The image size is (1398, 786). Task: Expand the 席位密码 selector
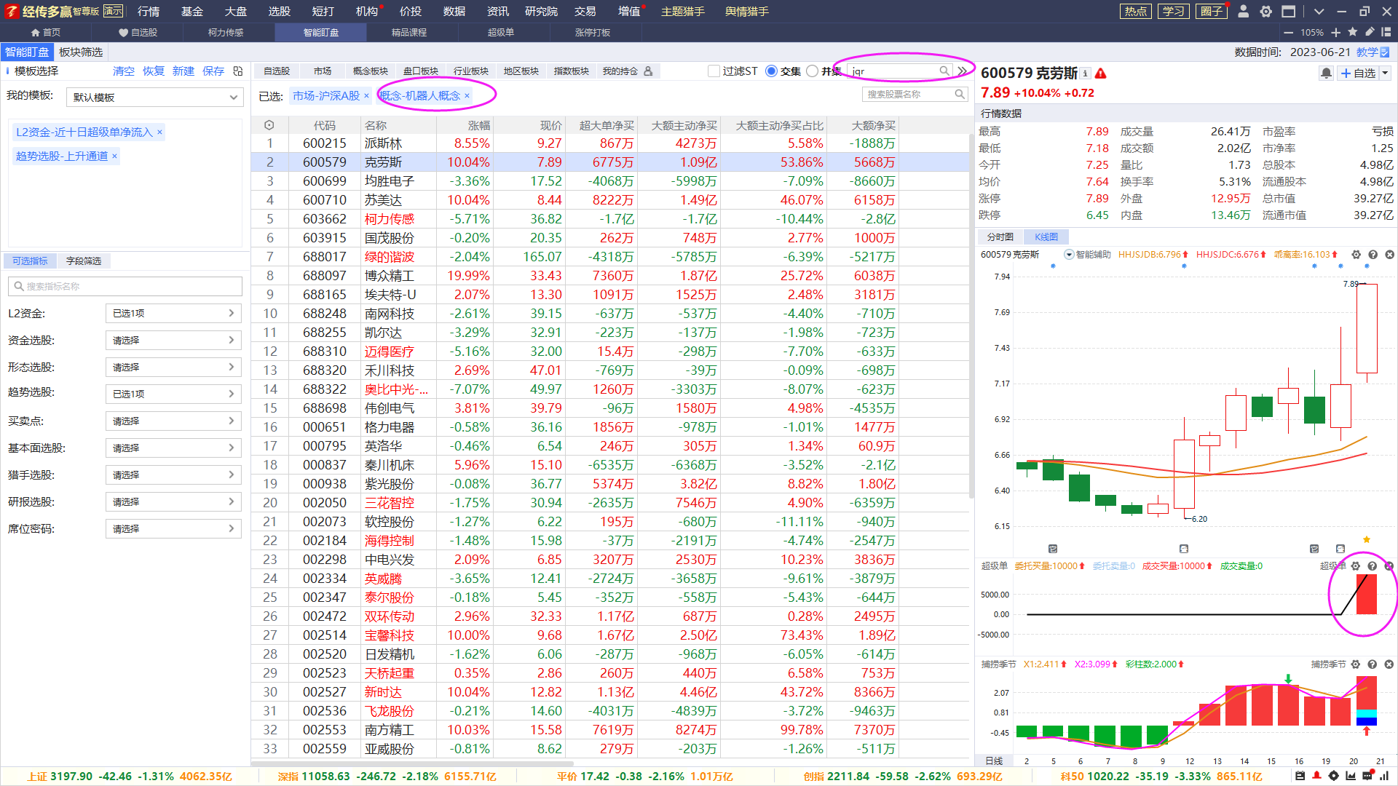(x=173, y=528)
